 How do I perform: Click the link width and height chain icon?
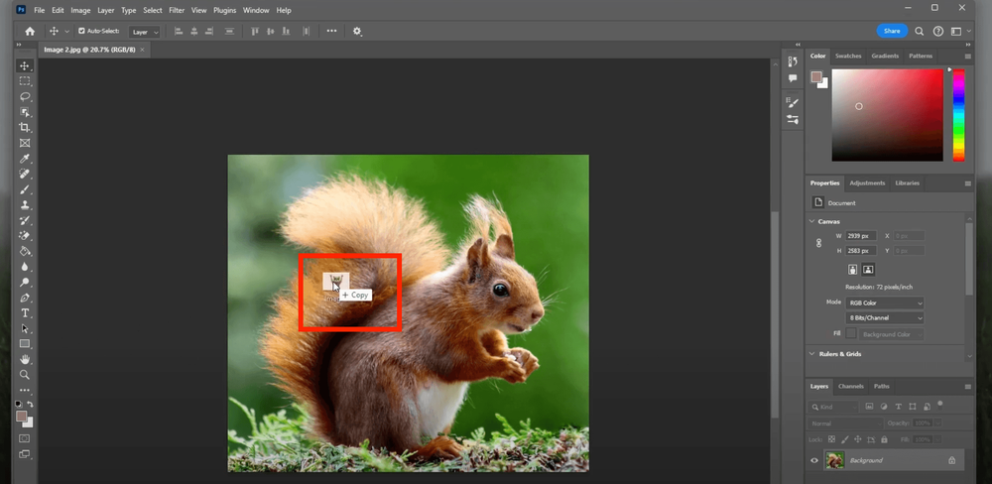pyautogui.click(x=818, y=243)
